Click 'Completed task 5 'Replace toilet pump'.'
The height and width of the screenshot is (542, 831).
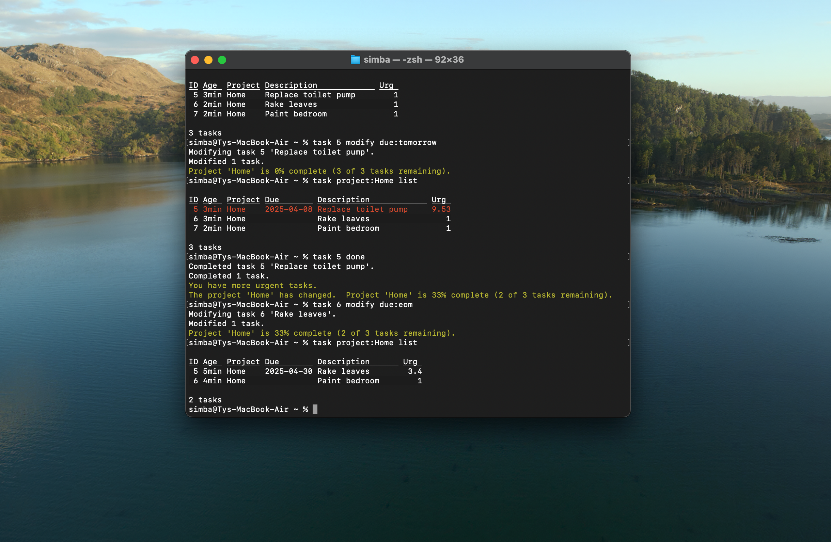click(x=281, y=266)
